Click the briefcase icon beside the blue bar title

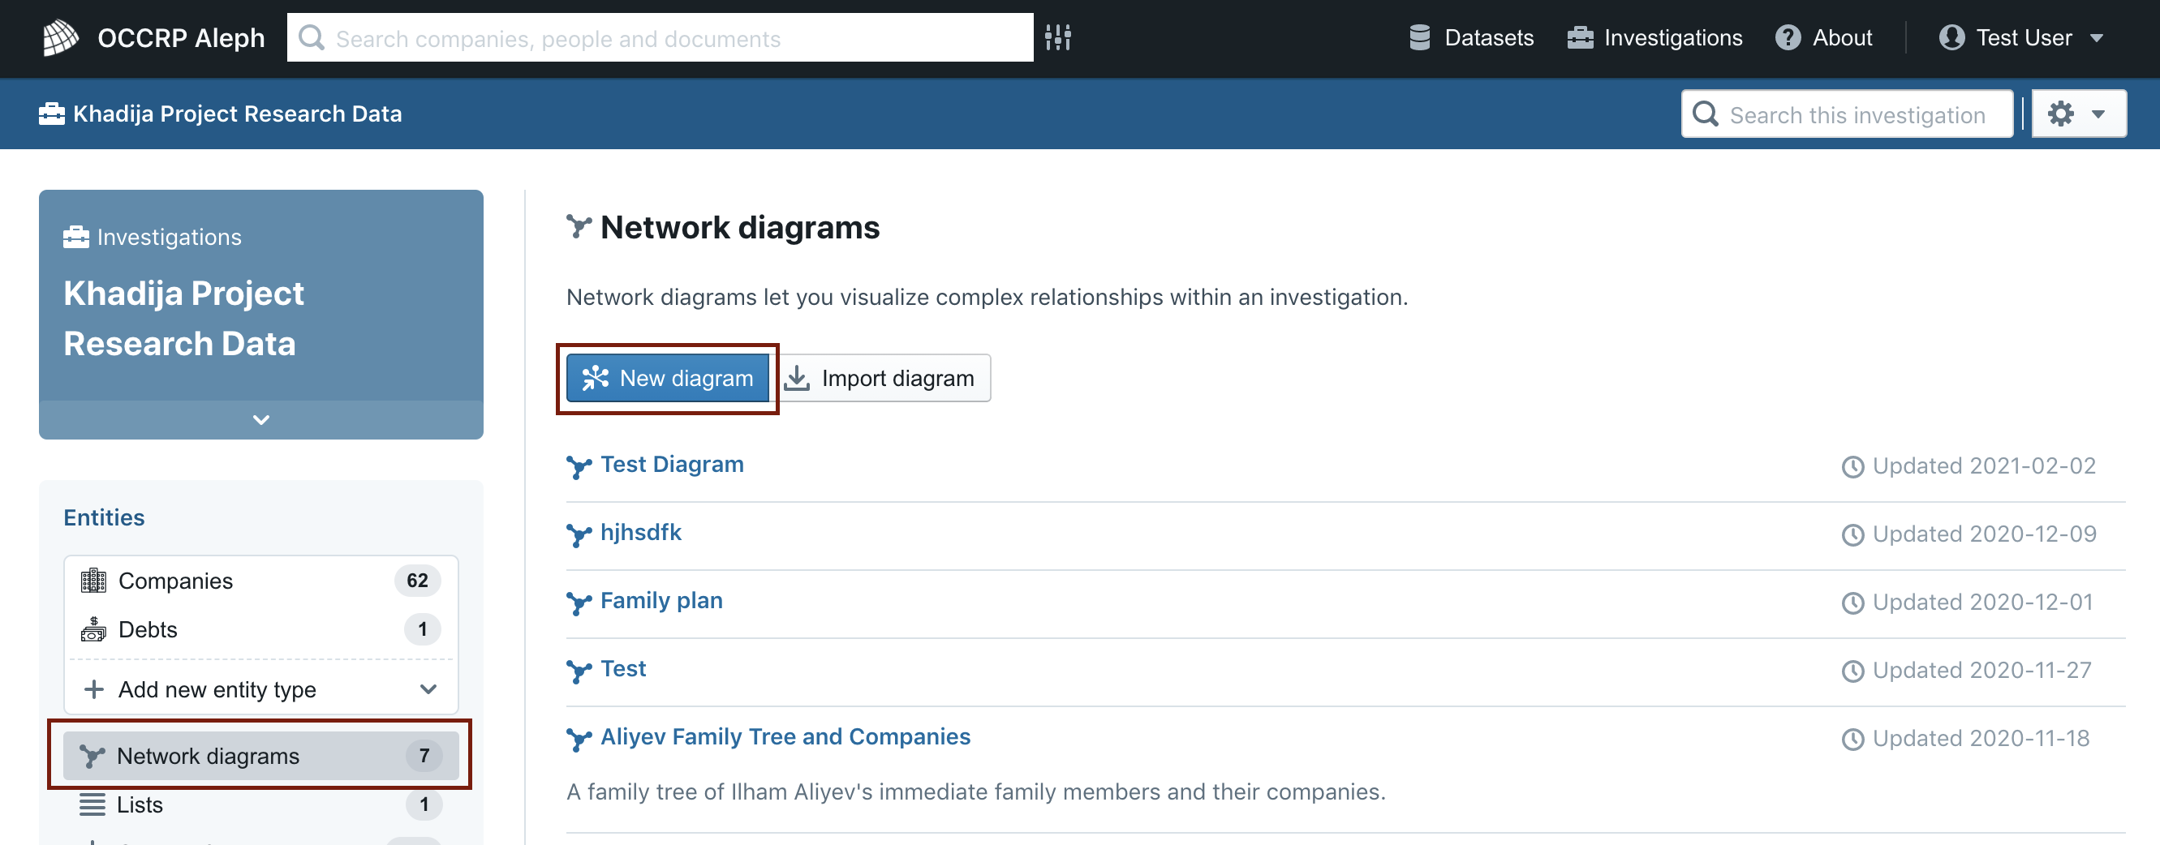[52, 114]
